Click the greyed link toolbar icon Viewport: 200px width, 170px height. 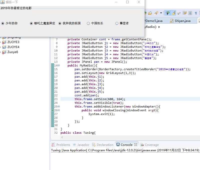pos(179,13)
